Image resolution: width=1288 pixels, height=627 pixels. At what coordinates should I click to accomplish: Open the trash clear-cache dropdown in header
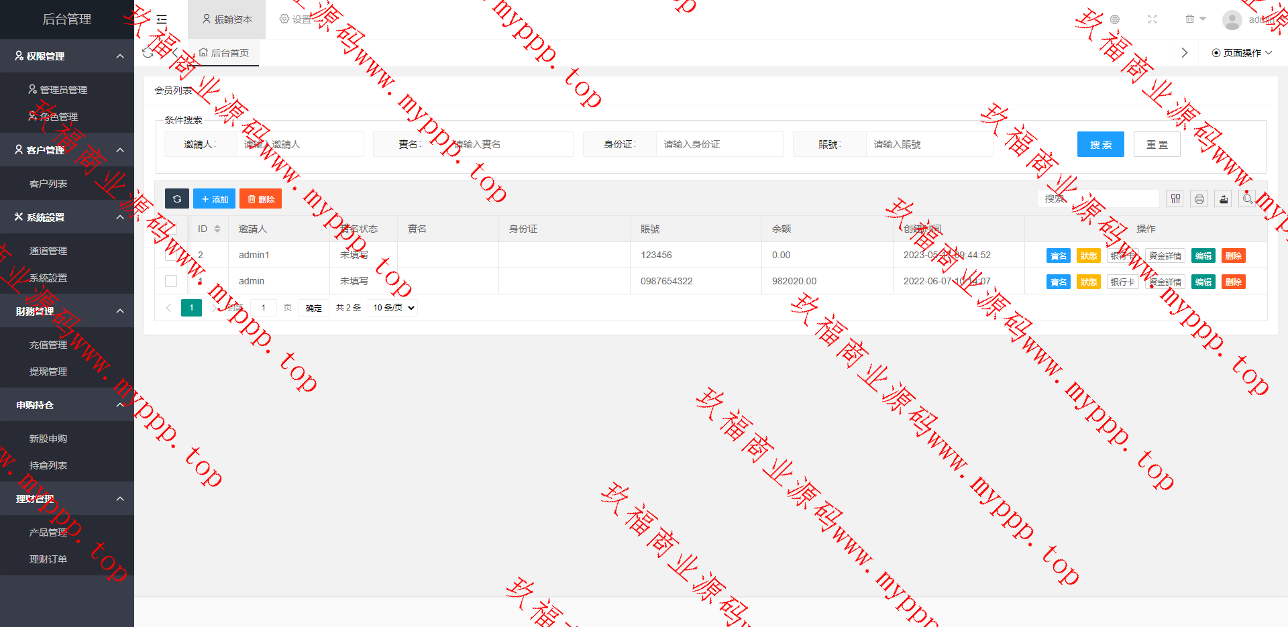click(x=1195, y=19)
